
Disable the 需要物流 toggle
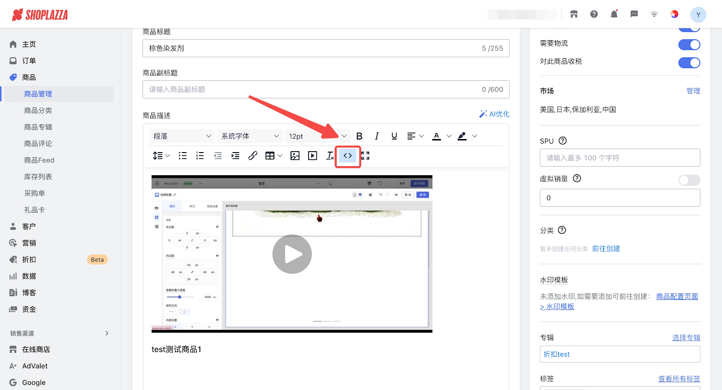tap(689, 45)
